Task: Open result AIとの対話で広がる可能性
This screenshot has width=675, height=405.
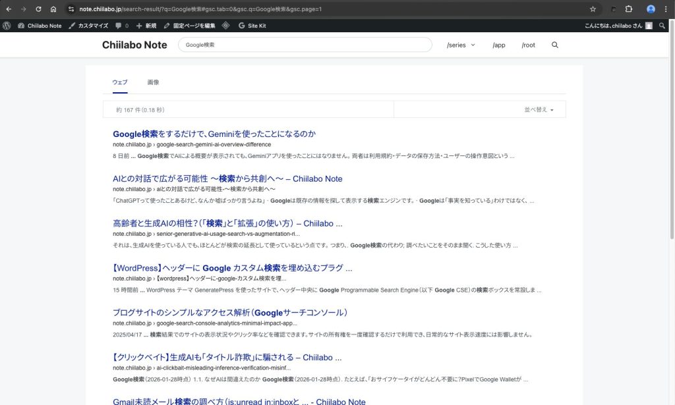Action: click(227, 178)
